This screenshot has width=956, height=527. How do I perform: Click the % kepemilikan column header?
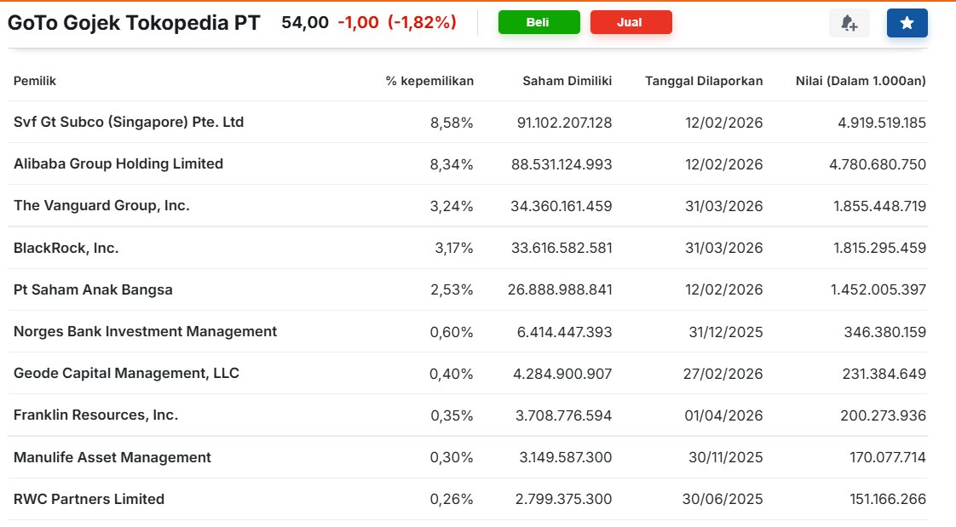(x=429, y=81)
